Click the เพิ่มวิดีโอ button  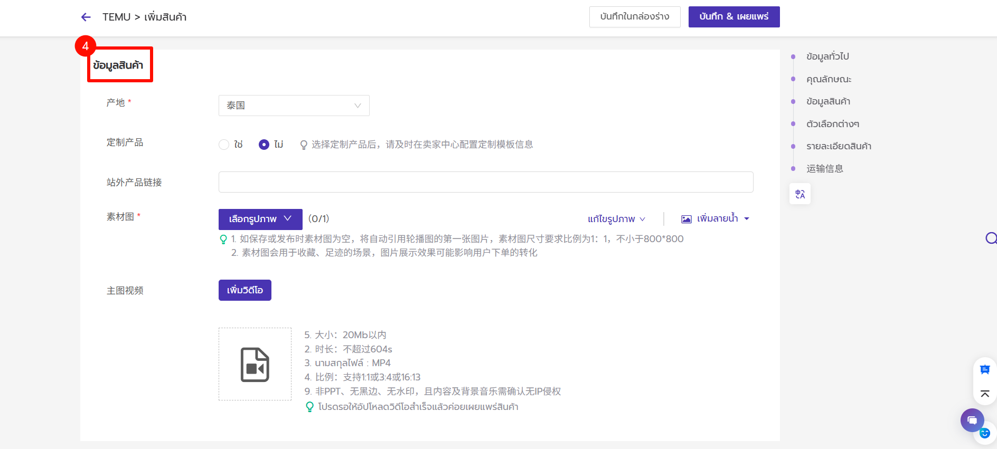click(x=245, y=290)
